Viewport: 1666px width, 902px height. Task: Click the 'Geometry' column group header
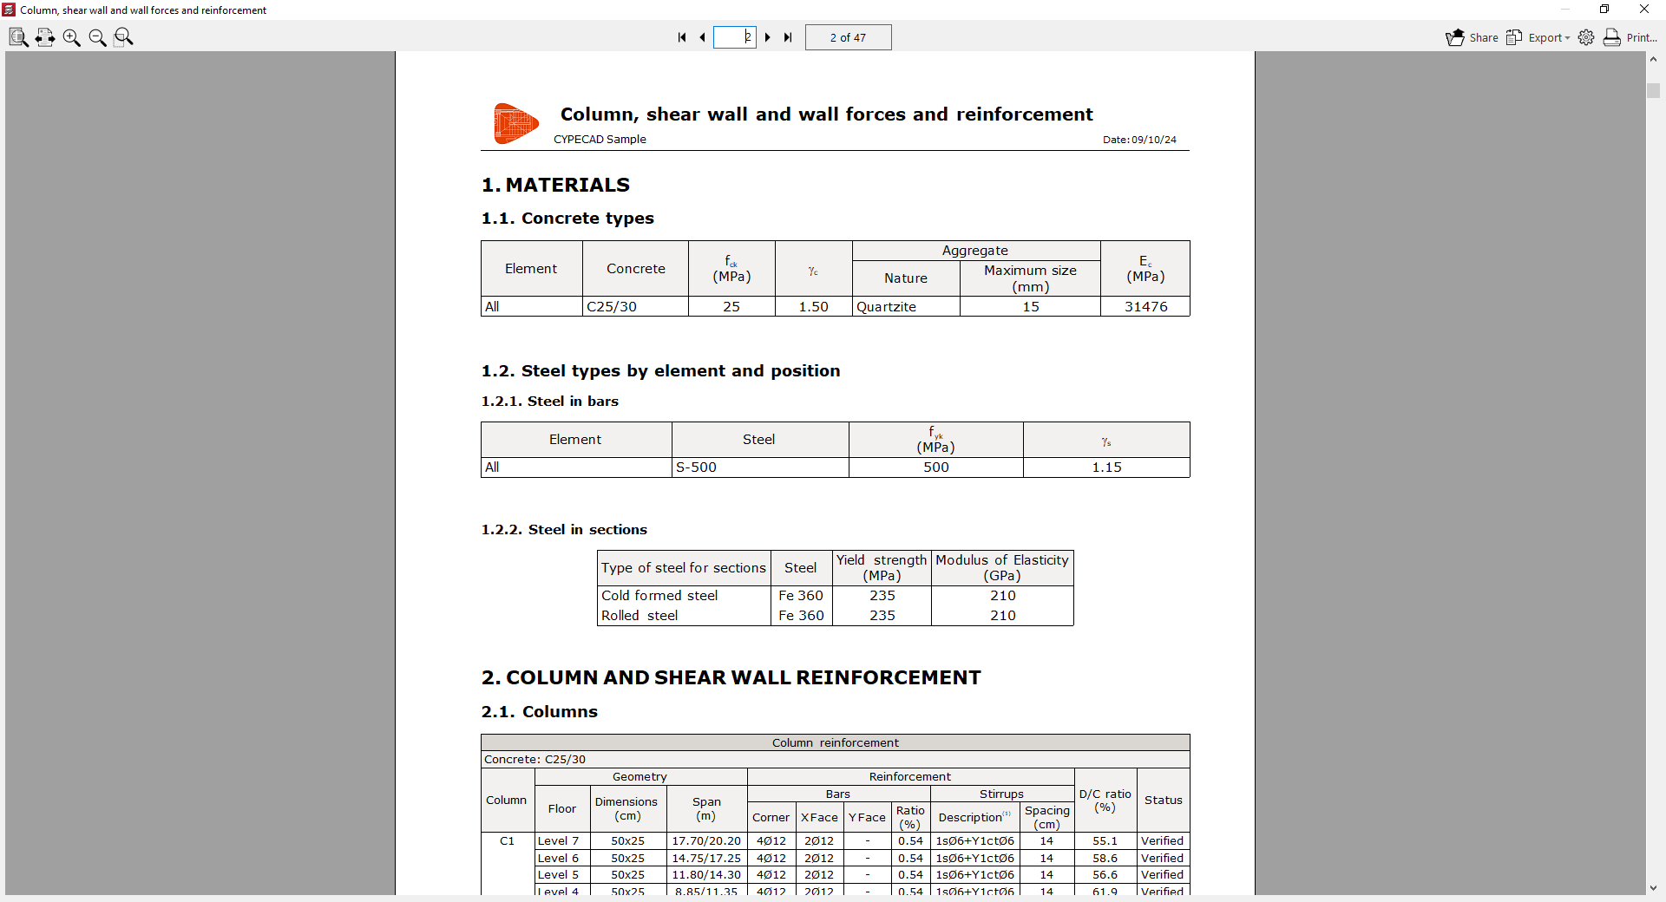(640, 777)
